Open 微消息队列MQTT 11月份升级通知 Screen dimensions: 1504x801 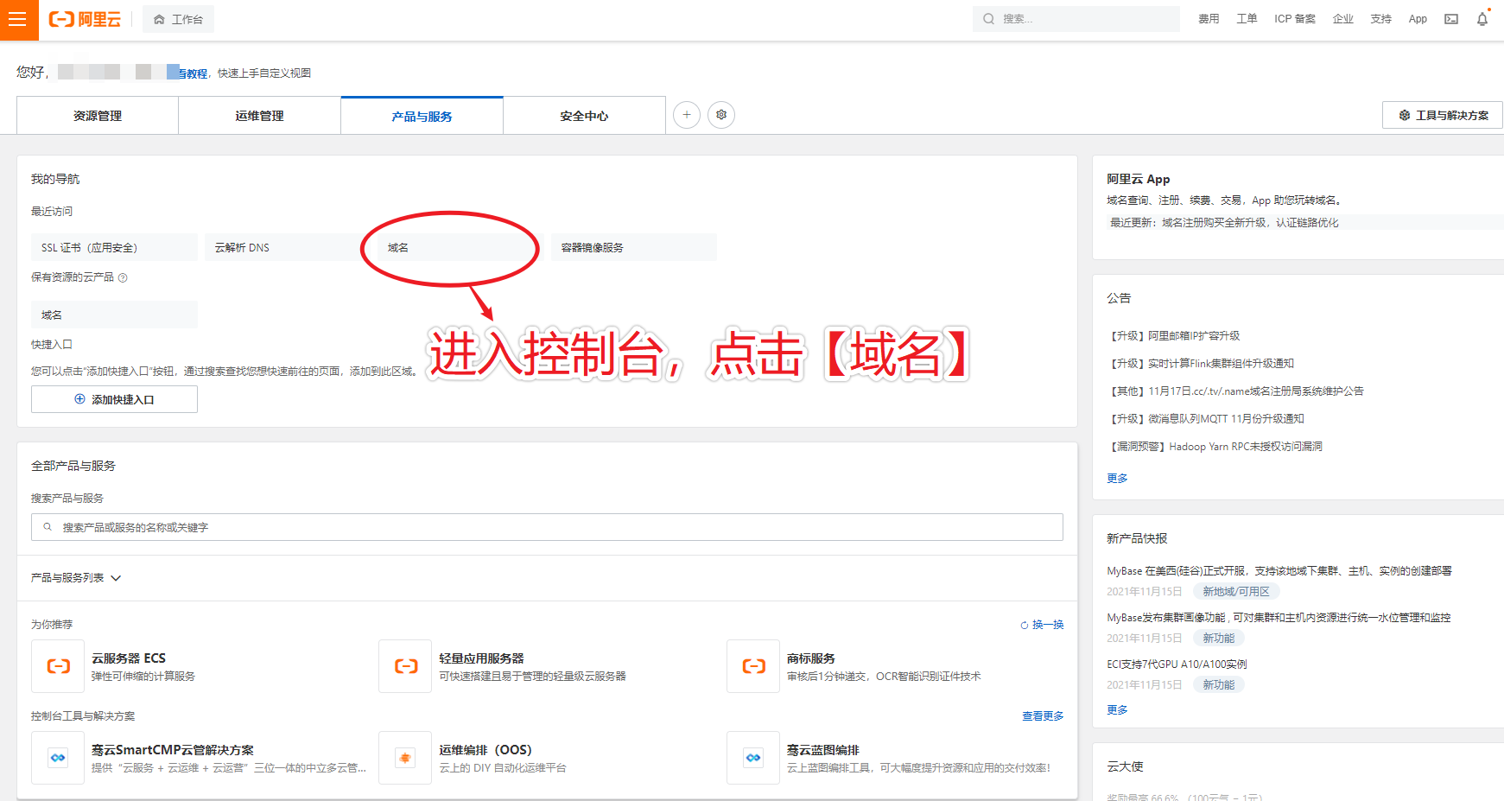click(1205, 419)
